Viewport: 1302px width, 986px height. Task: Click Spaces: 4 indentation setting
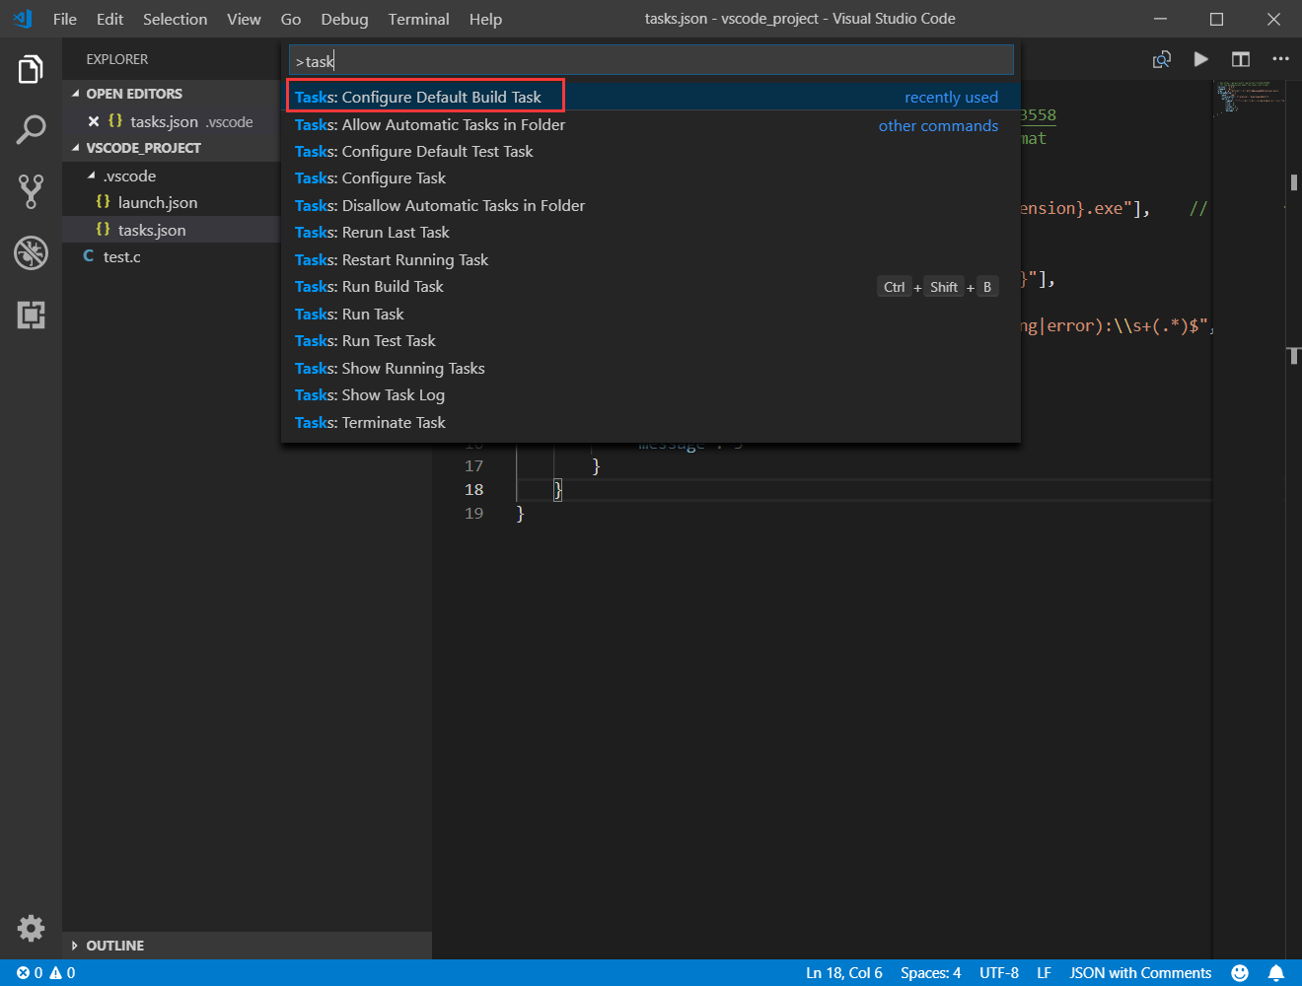930,973
